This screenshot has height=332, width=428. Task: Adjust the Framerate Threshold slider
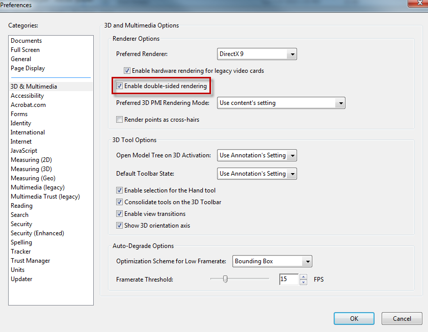click(226, 279)
